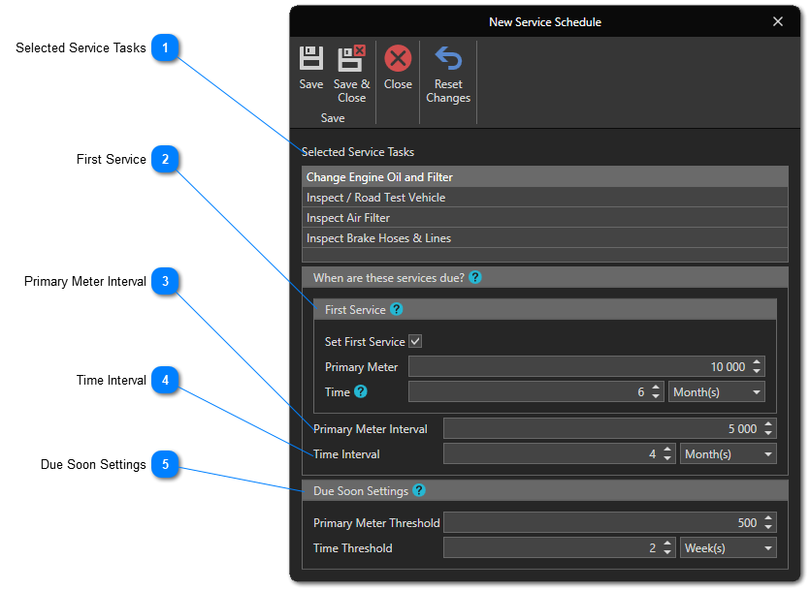Open the Time Threshold Week(s) dropdown
Image resolution: width=810 pixels, height=591 pixels.
tap(729, 548)
